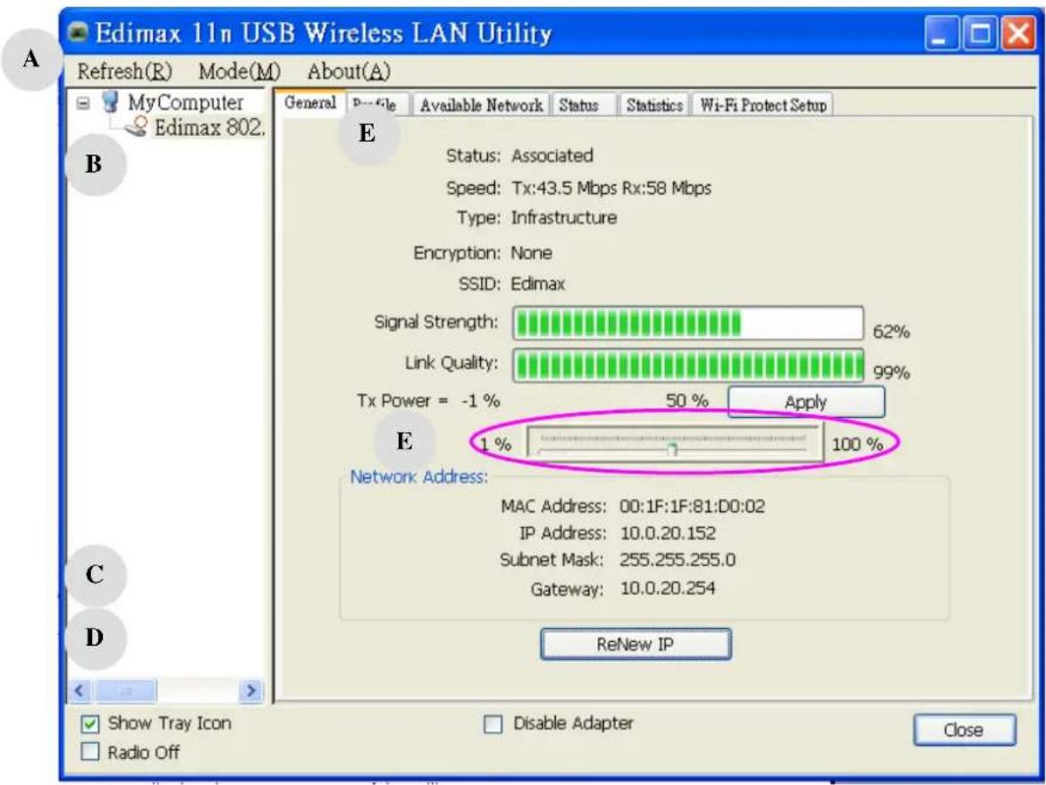Click the Status value Associated
Screen dimensions: 1046x785
553,155
